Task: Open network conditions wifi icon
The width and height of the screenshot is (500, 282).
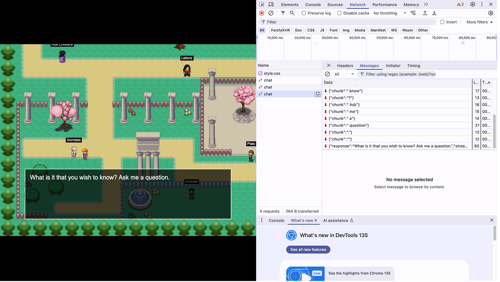Action: click(x=413, y=13)
